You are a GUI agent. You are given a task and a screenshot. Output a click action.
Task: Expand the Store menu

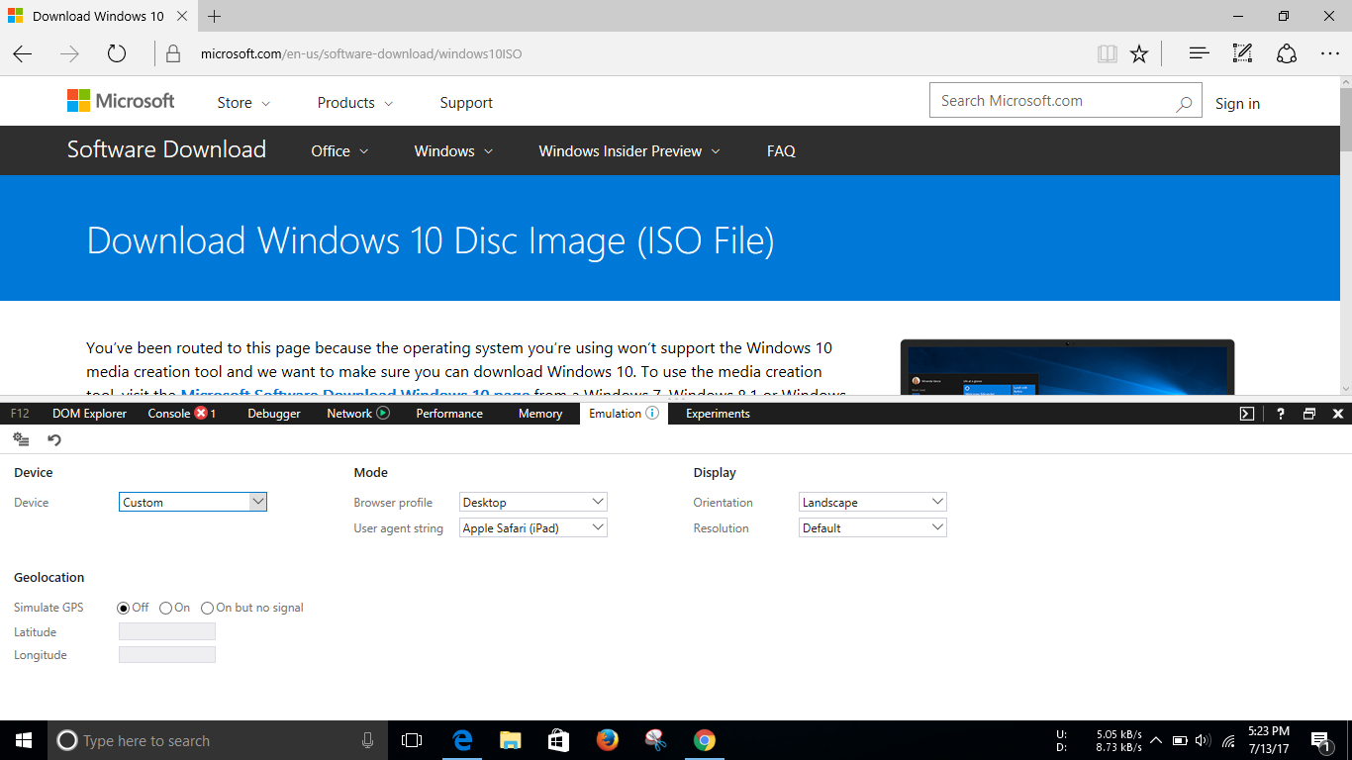pyautogui.click(x=243, y=103)
